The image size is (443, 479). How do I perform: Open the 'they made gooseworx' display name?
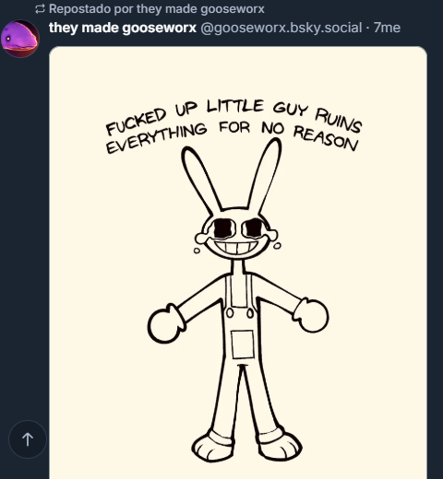pos(123,28)
